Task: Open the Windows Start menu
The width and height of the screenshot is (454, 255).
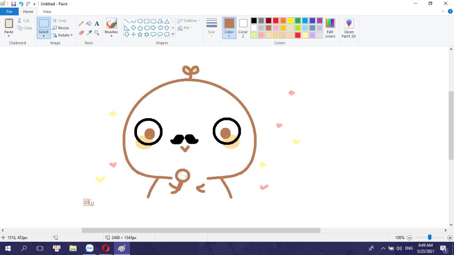Action: (8, 248)
